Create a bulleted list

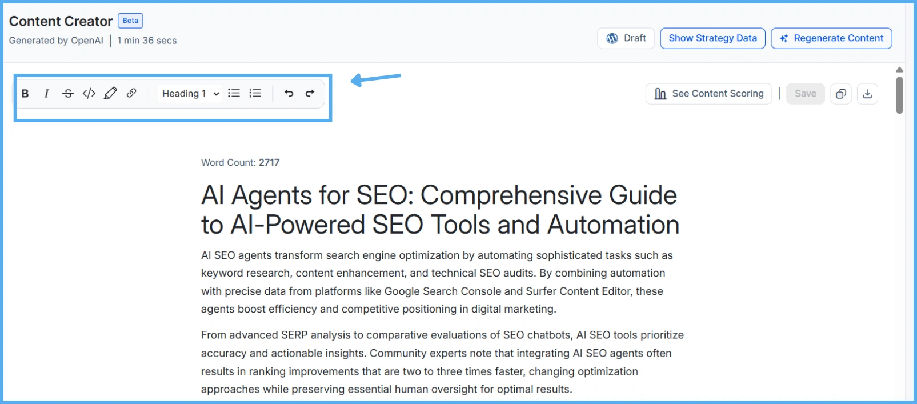click(234, 94)
